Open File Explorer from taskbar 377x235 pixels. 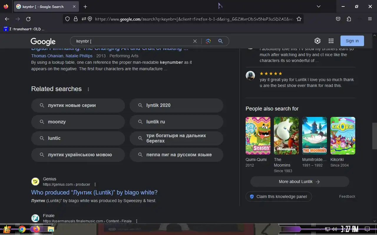click(x=51, y=229)
